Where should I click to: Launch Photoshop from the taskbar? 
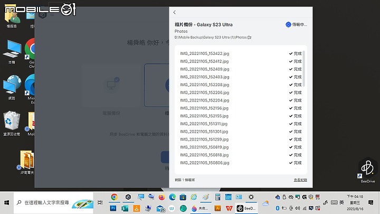(113, 208)
